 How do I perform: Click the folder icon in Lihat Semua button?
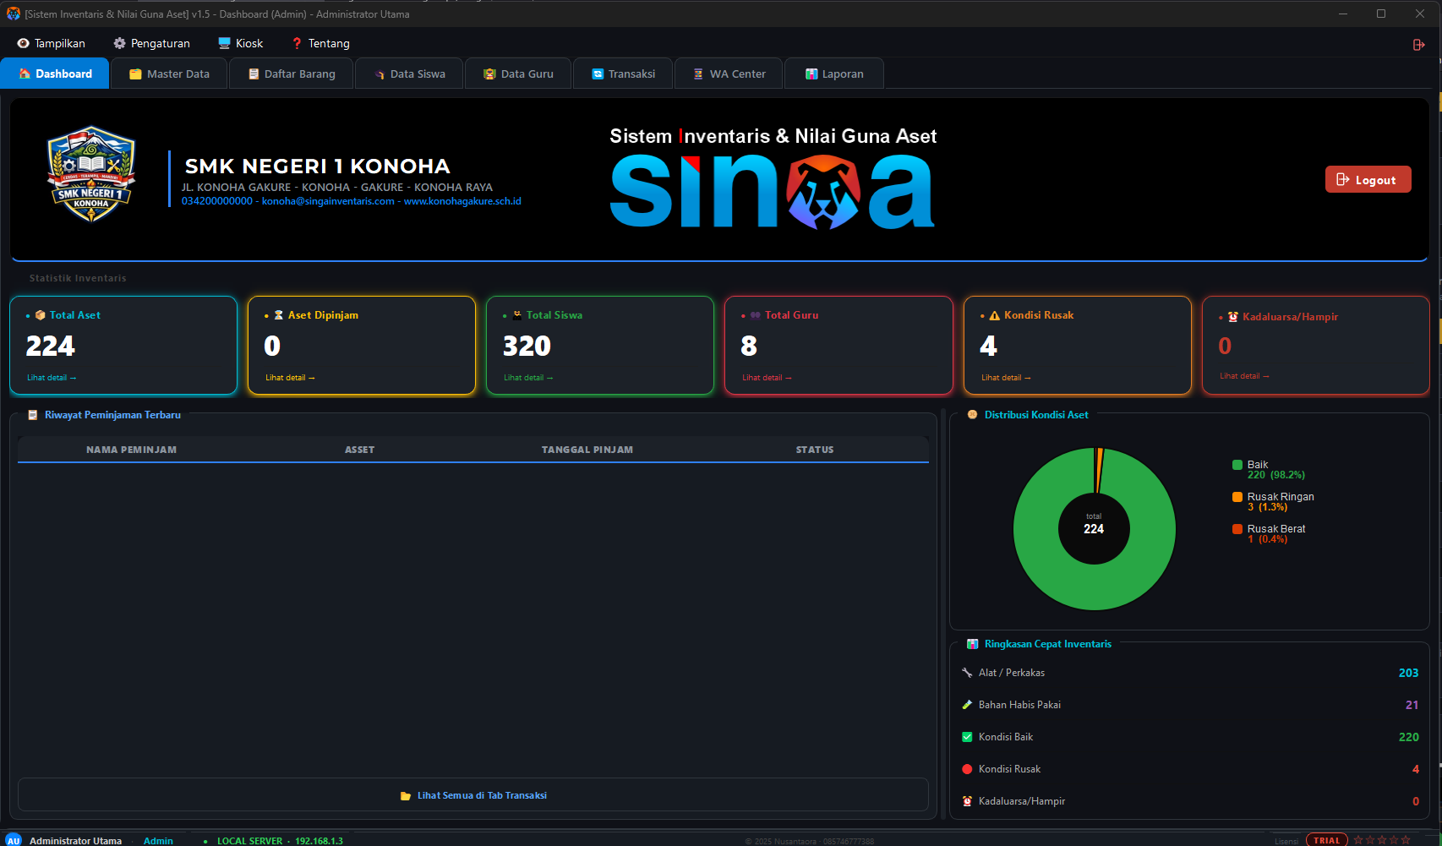(406, 796)
